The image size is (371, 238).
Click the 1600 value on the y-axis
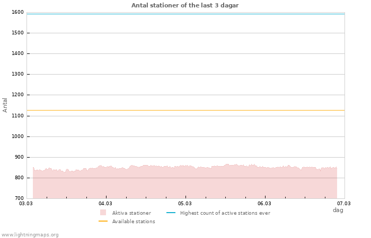point(17,12)
